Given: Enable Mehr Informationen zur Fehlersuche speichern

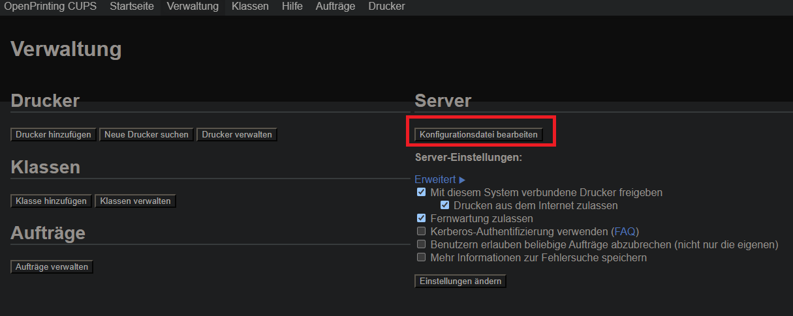Looking at the screenshot, I should 422,257.
